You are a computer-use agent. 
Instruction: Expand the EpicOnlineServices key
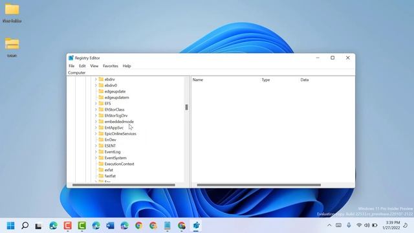tap(96, 134)
